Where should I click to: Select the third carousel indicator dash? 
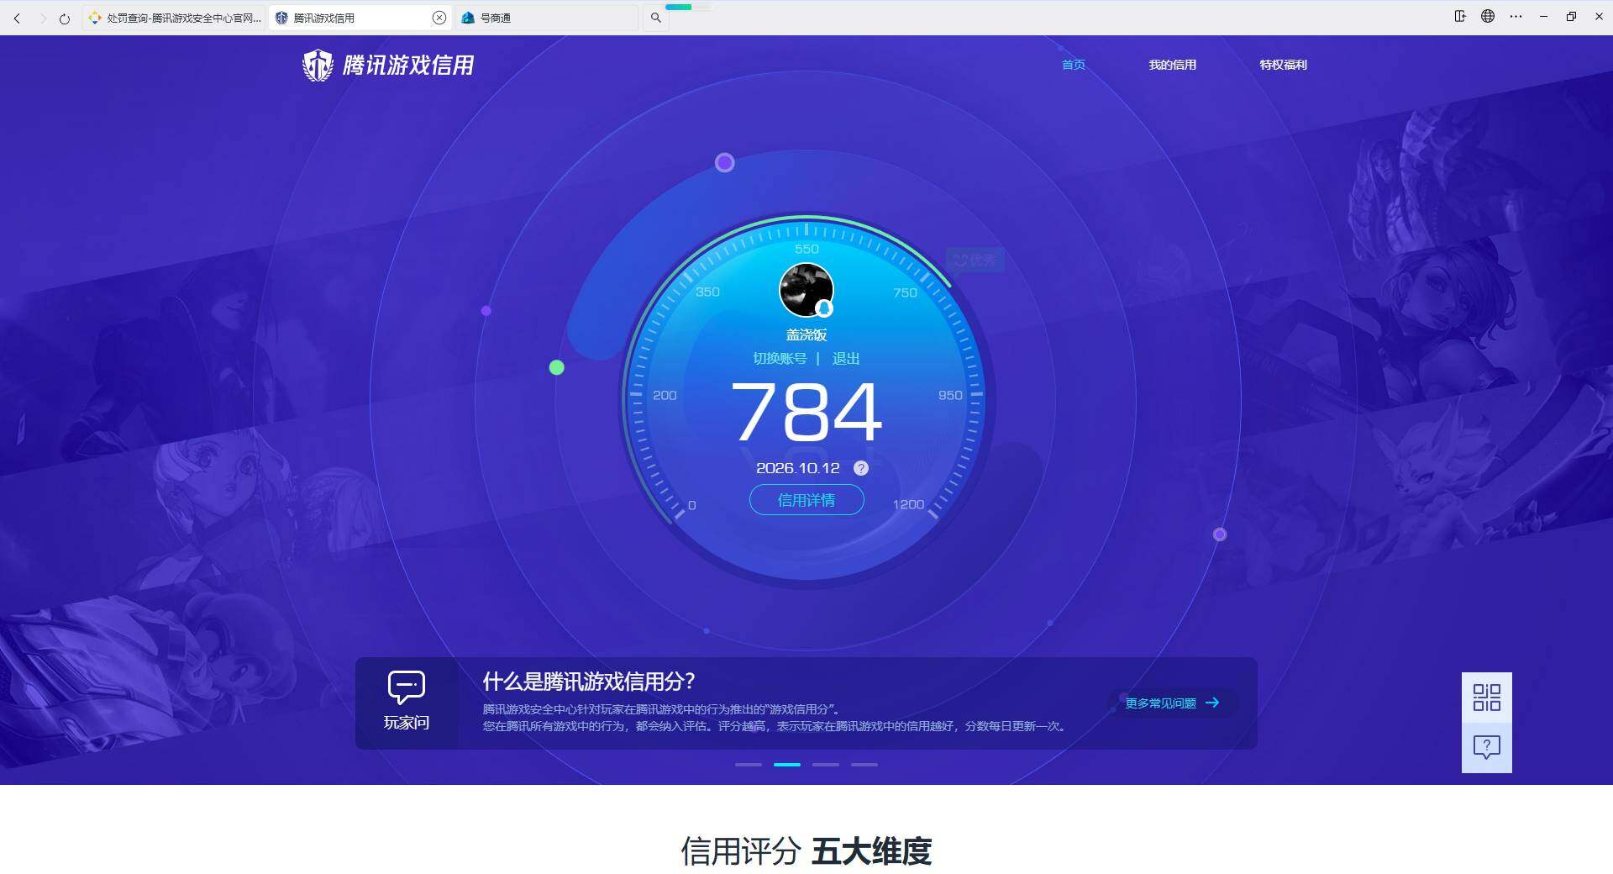point(826,765)
